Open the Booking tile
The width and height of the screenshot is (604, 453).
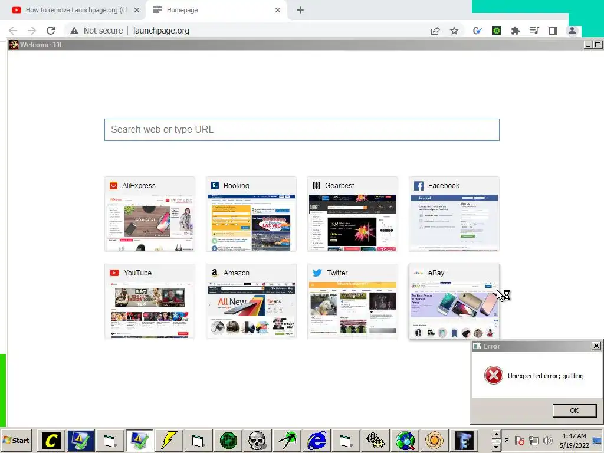point(251,214)
